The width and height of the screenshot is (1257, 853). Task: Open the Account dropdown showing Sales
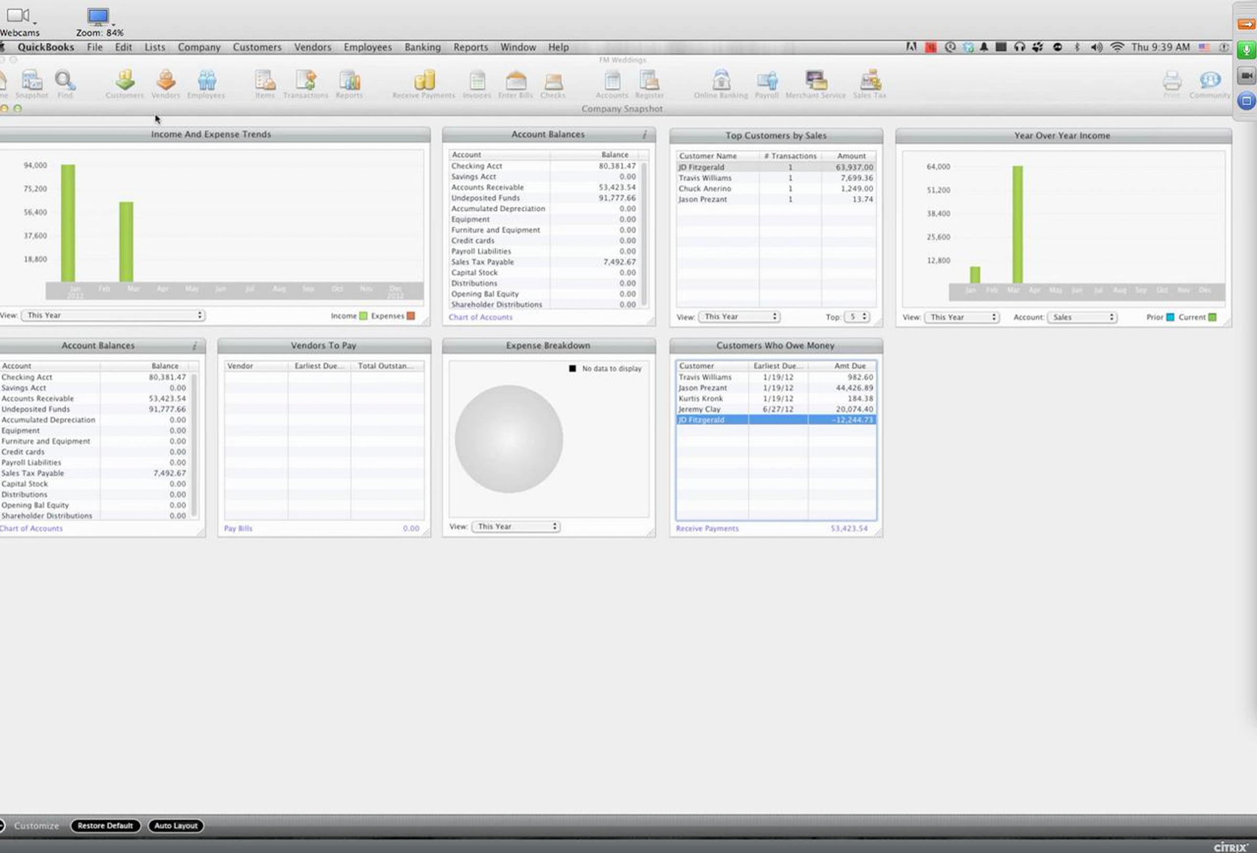pyautogui.click(x=1082, y=317)
